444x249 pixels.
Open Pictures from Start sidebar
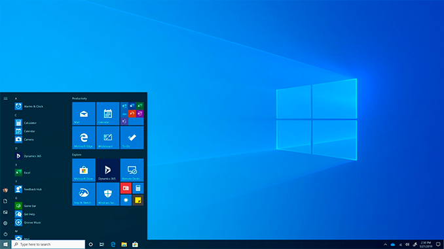pos(5,212)
